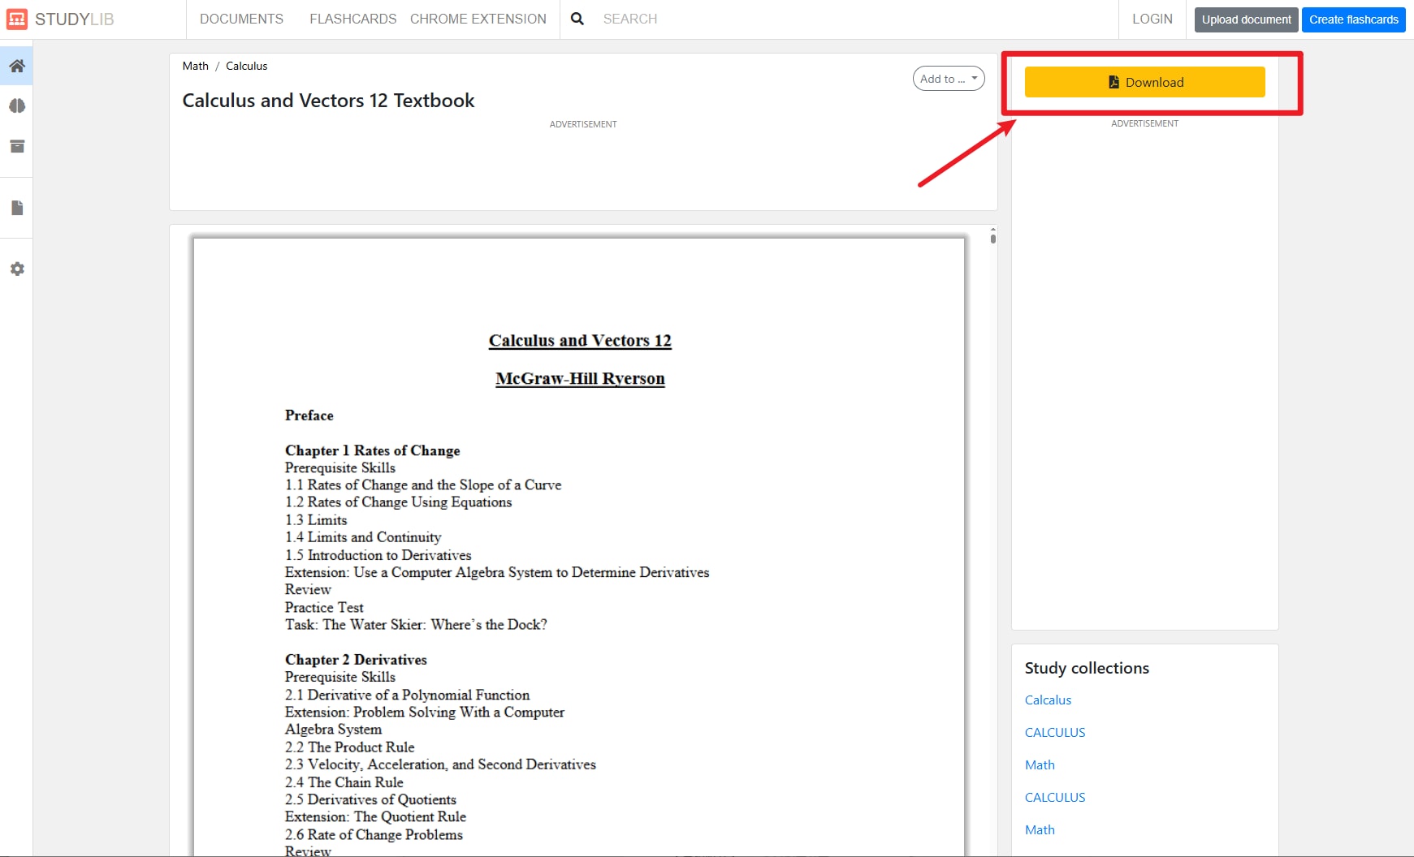
Task: Click 'Practice Test' line in Chapter 1
Action: tap(324, 607)
